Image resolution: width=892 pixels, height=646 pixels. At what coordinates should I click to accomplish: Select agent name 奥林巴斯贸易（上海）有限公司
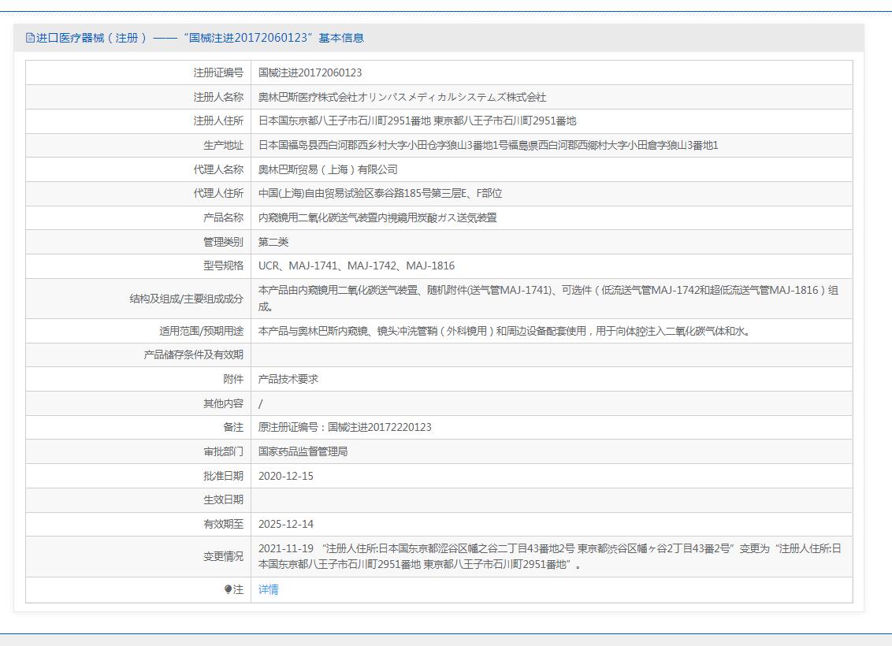328,169
